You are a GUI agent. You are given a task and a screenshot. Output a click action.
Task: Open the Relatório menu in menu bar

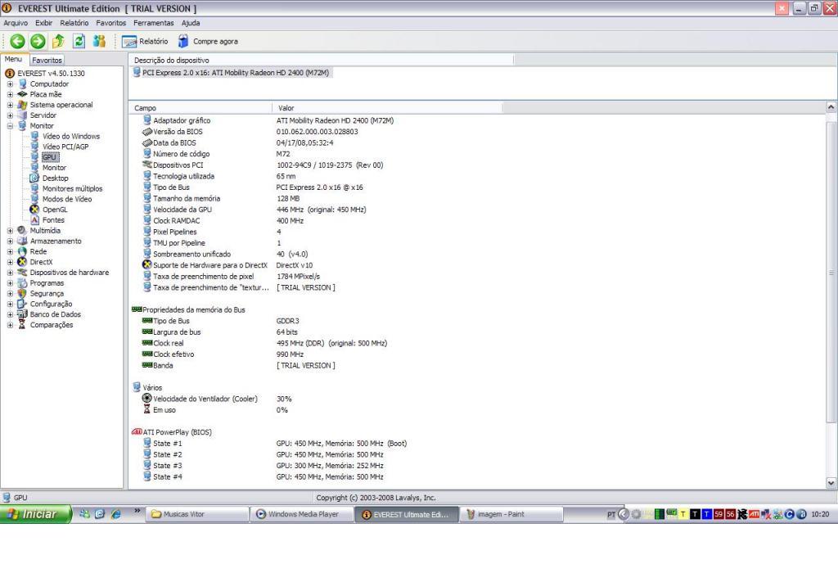click(74, 23)
